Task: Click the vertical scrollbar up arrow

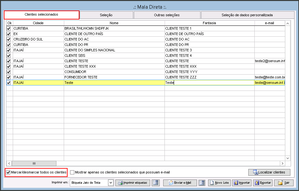Action: 288,23
